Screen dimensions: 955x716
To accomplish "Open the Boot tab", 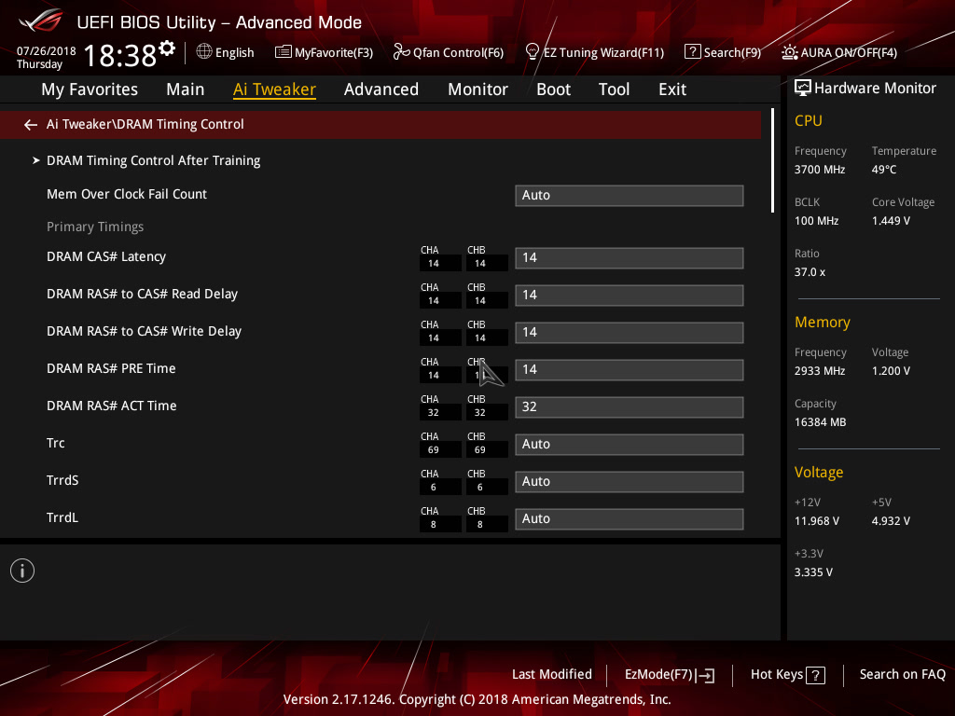I will tap(554, 89).
